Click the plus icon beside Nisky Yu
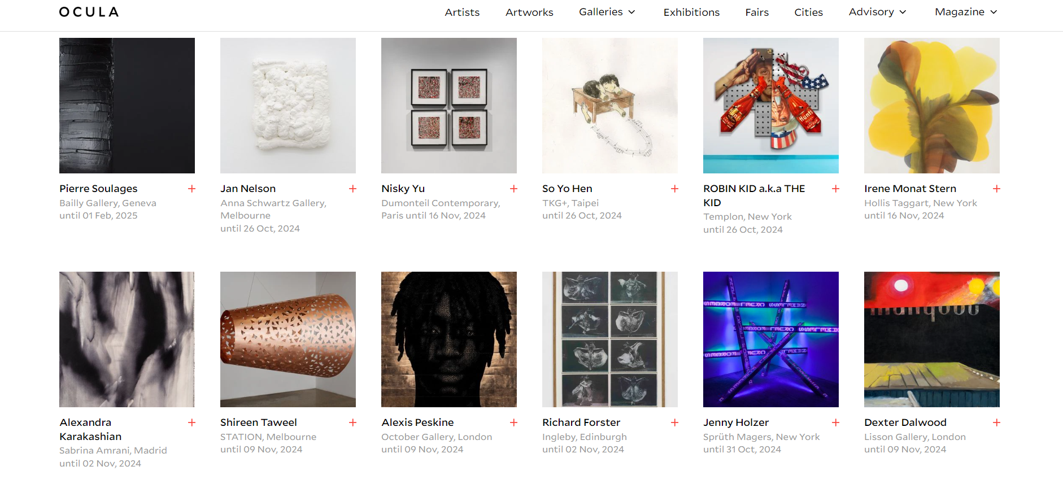 tap(513, 189)
